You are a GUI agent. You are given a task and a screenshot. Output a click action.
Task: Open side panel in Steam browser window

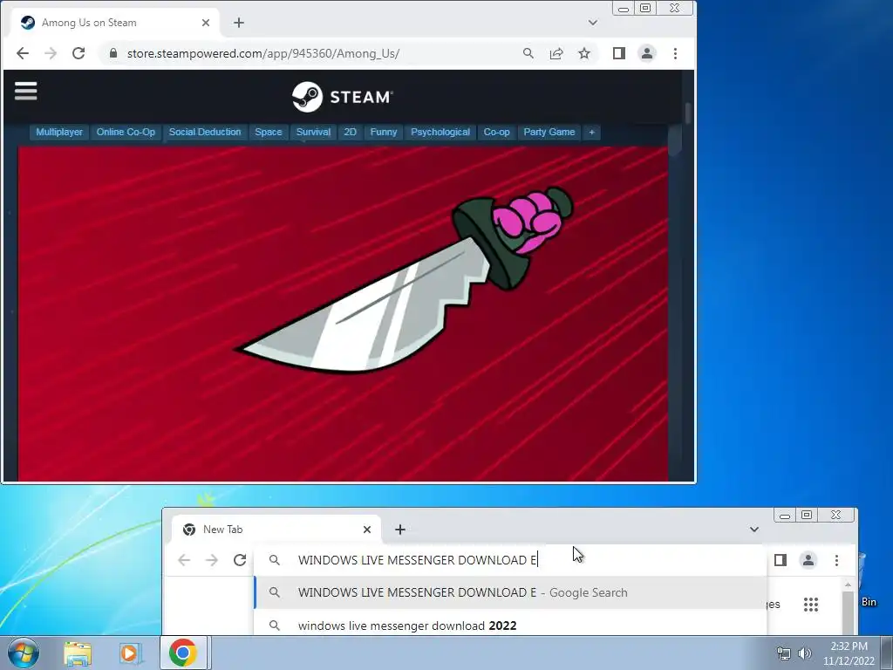tap(619, 53)
